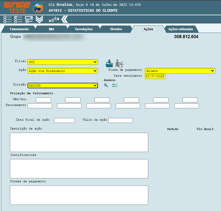
Task: Click the Data vencimento date field
Action: (x=155, y=76)
